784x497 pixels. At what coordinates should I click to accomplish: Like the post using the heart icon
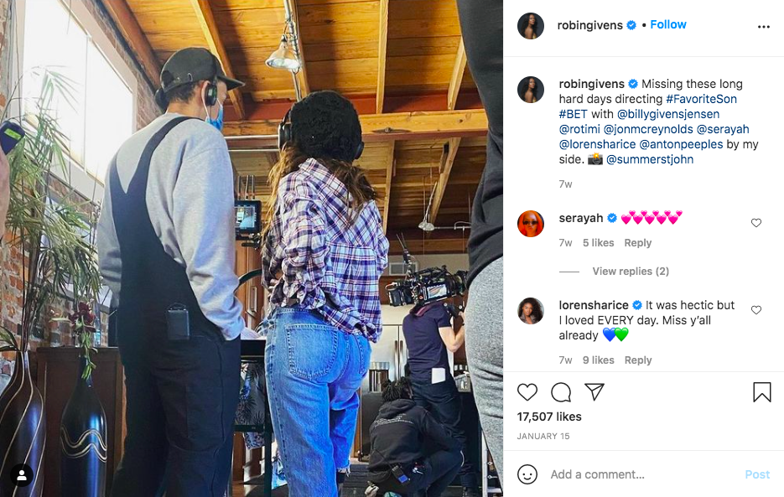527,392
